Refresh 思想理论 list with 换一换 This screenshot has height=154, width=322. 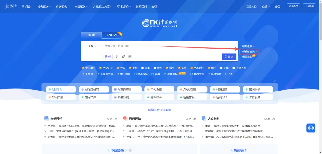(x=191, y=119)
